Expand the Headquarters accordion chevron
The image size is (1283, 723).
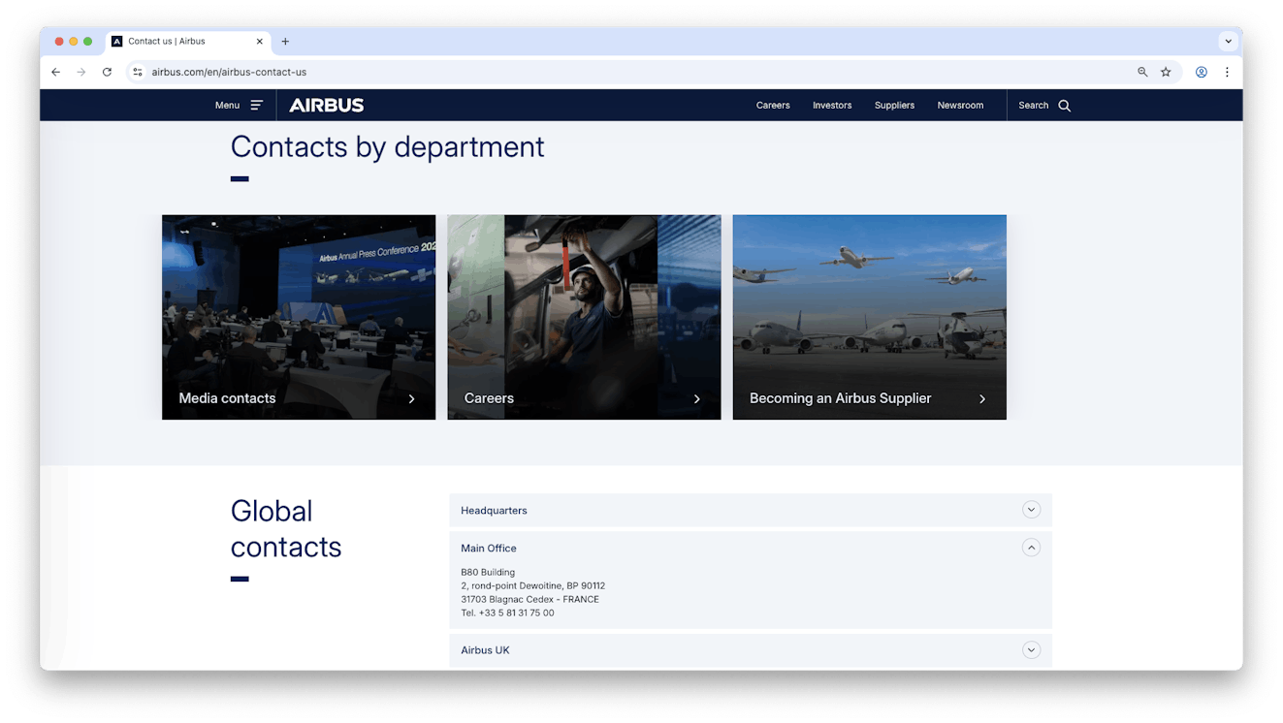tap(1031, 510)
